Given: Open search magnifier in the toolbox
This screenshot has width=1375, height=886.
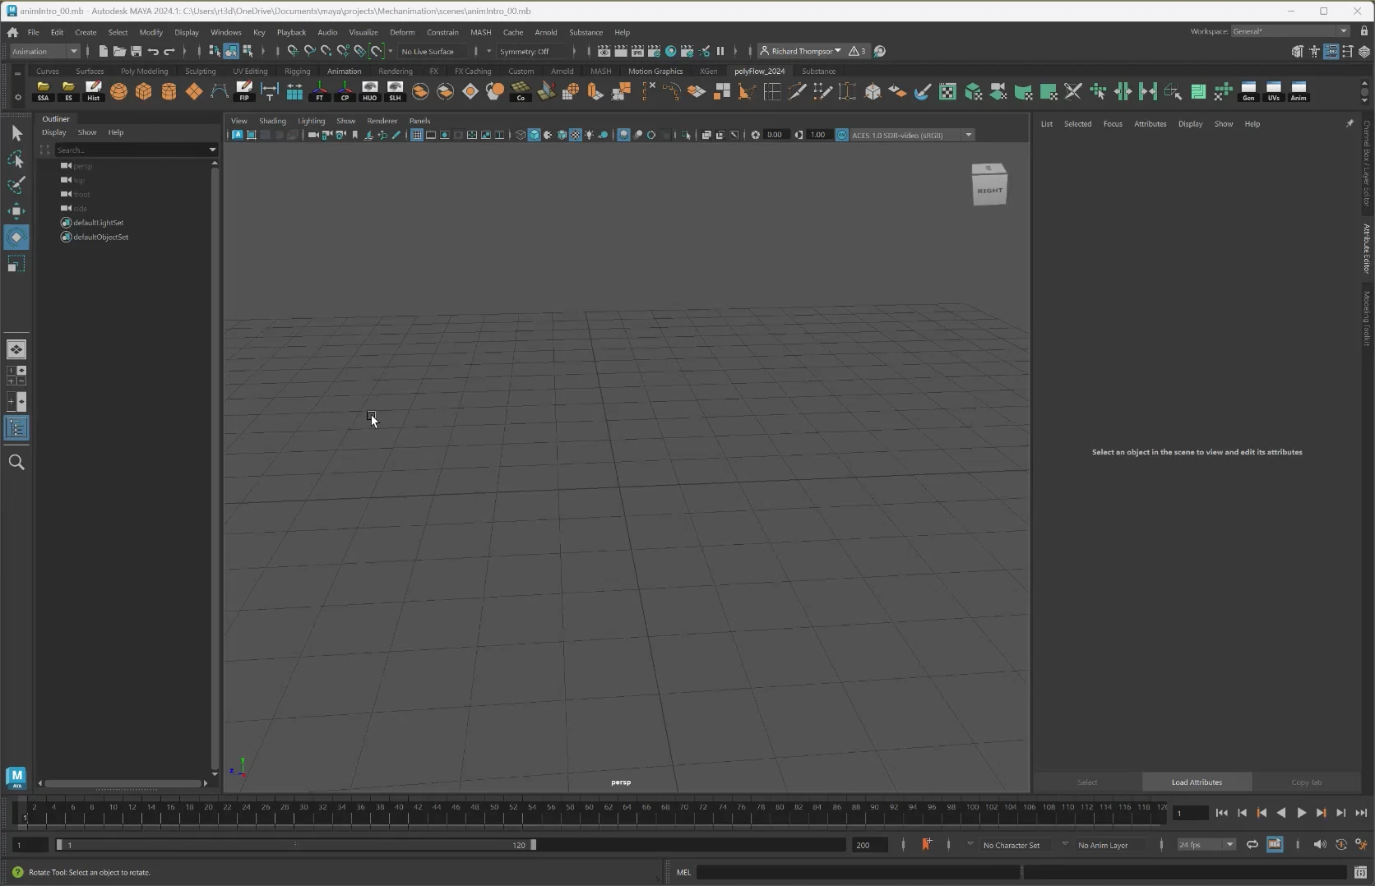Looking at the screenshot, I should 16,463.
